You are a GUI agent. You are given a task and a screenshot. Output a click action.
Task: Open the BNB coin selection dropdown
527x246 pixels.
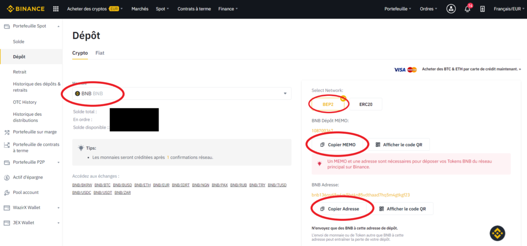point(182,94)
